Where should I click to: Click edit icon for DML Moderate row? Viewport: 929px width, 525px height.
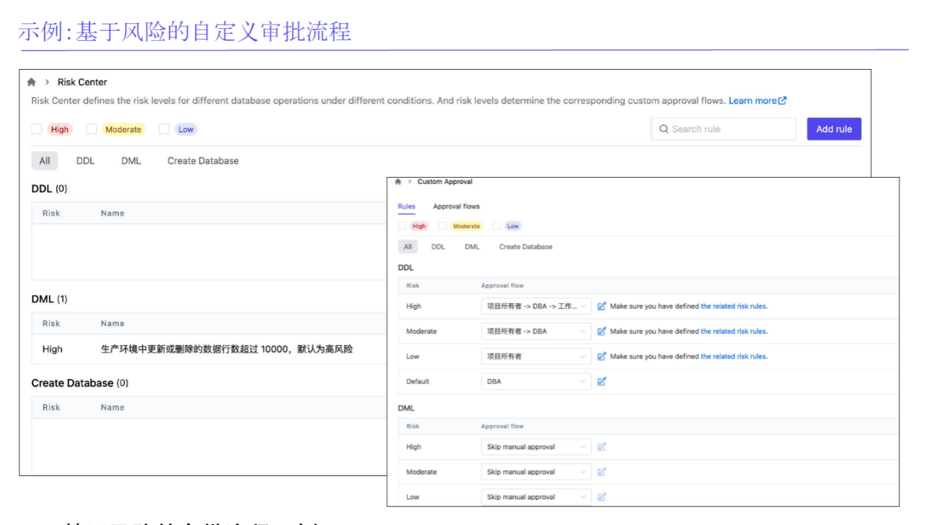click(602, 472)
